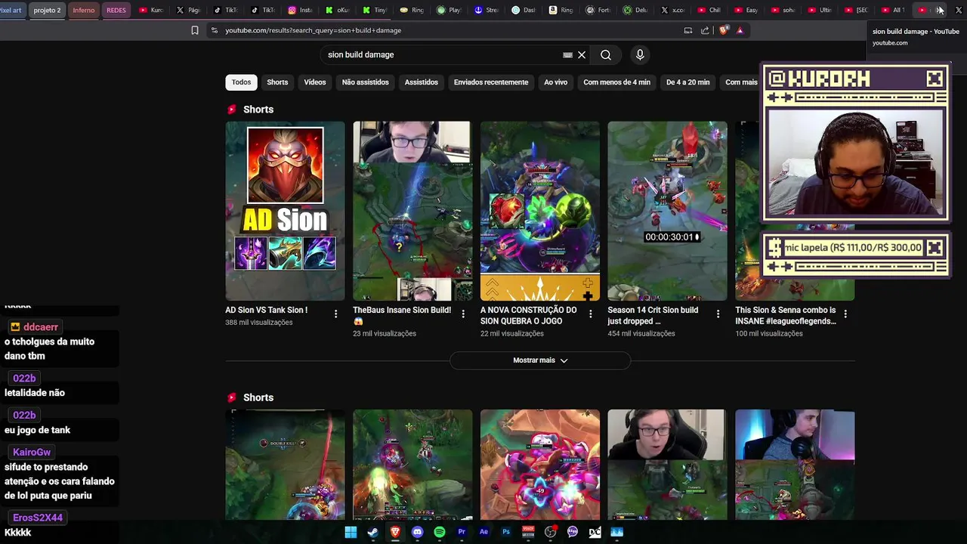
Task: Open Premiere Pro from taskbar
Action: [x=462, y=532]
